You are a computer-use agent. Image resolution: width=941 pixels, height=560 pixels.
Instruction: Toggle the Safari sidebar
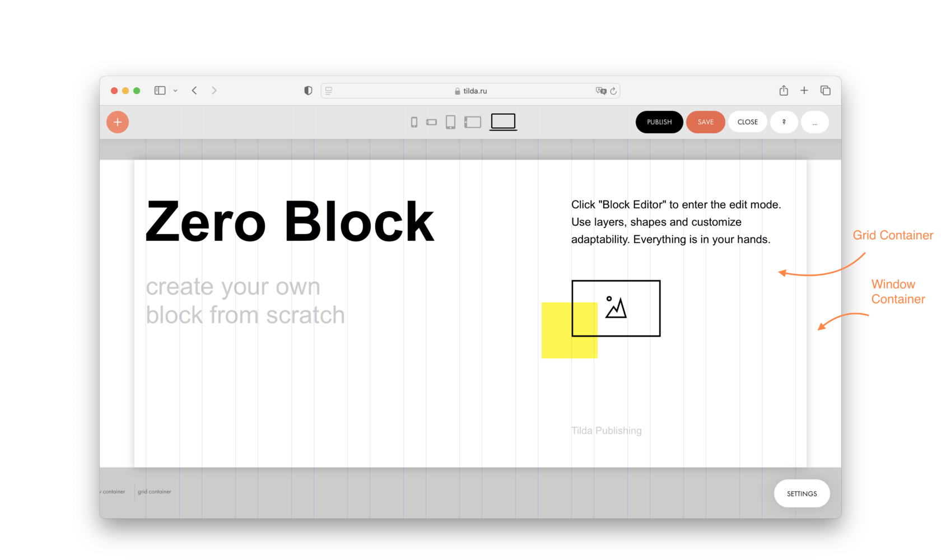click(160, 90)
